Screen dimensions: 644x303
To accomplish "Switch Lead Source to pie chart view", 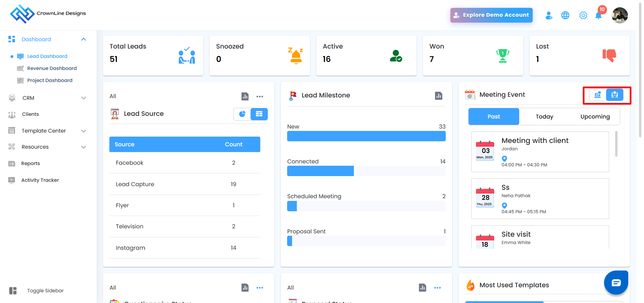I will point(242,114).
